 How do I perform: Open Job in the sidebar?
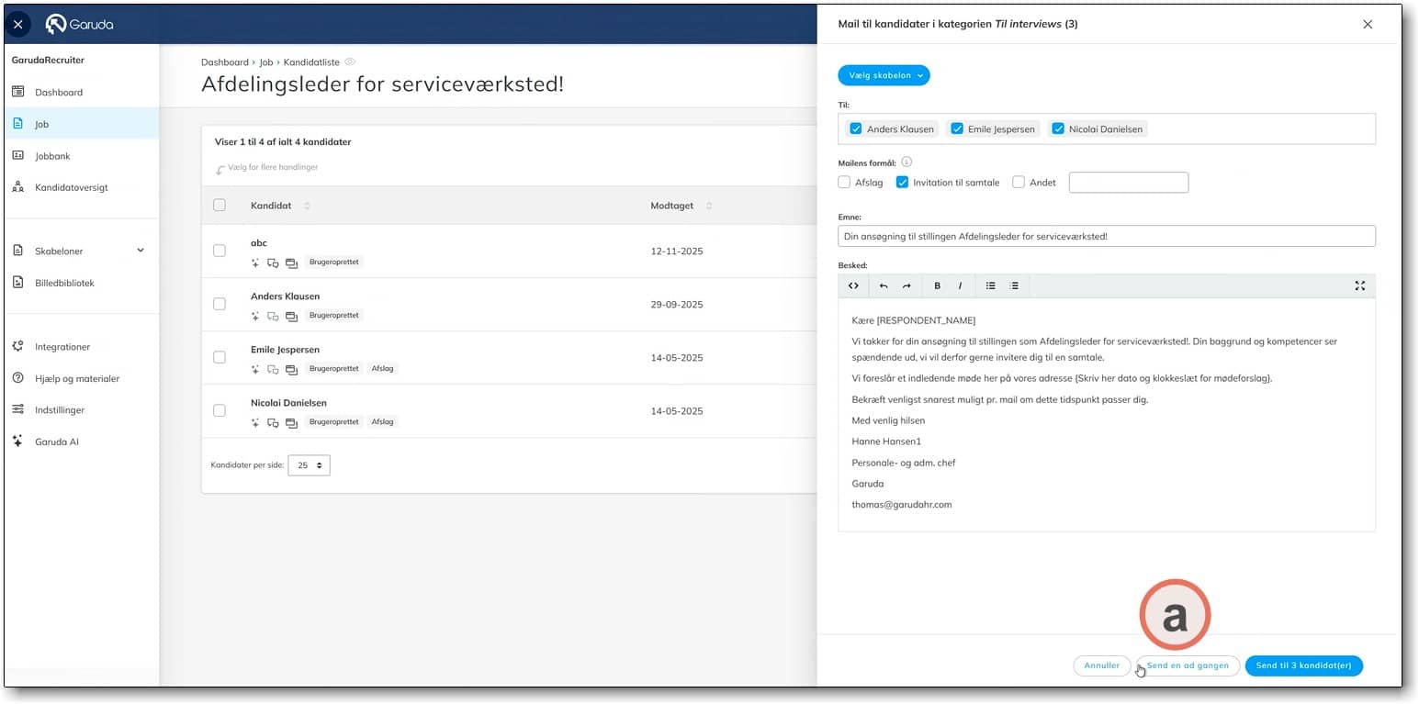click(82, 124)
